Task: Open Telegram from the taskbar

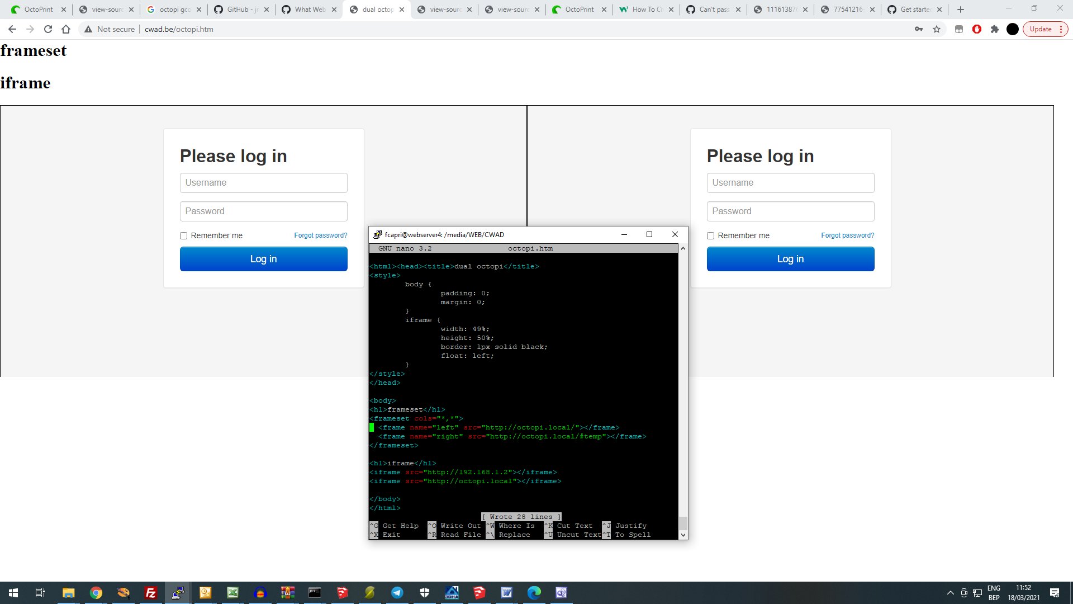Action: (x=397, y=592)
